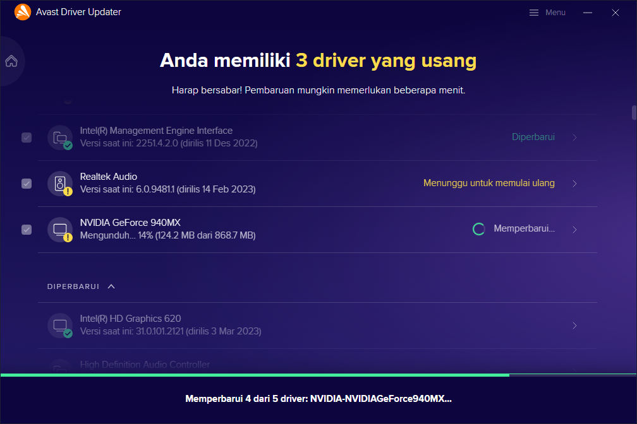637x424 pixels.
Task: Click the hamburger Menu icon
Action: pos(534,13)
